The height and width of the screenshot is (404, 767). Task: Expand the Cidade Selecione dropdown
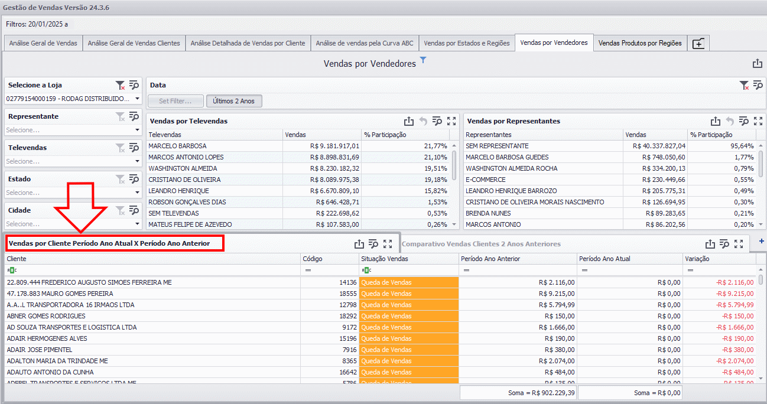[x=137, y=224]
